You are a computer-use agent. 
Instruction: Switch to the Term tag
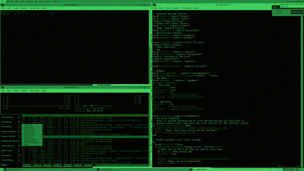click(x=3, y=1)
